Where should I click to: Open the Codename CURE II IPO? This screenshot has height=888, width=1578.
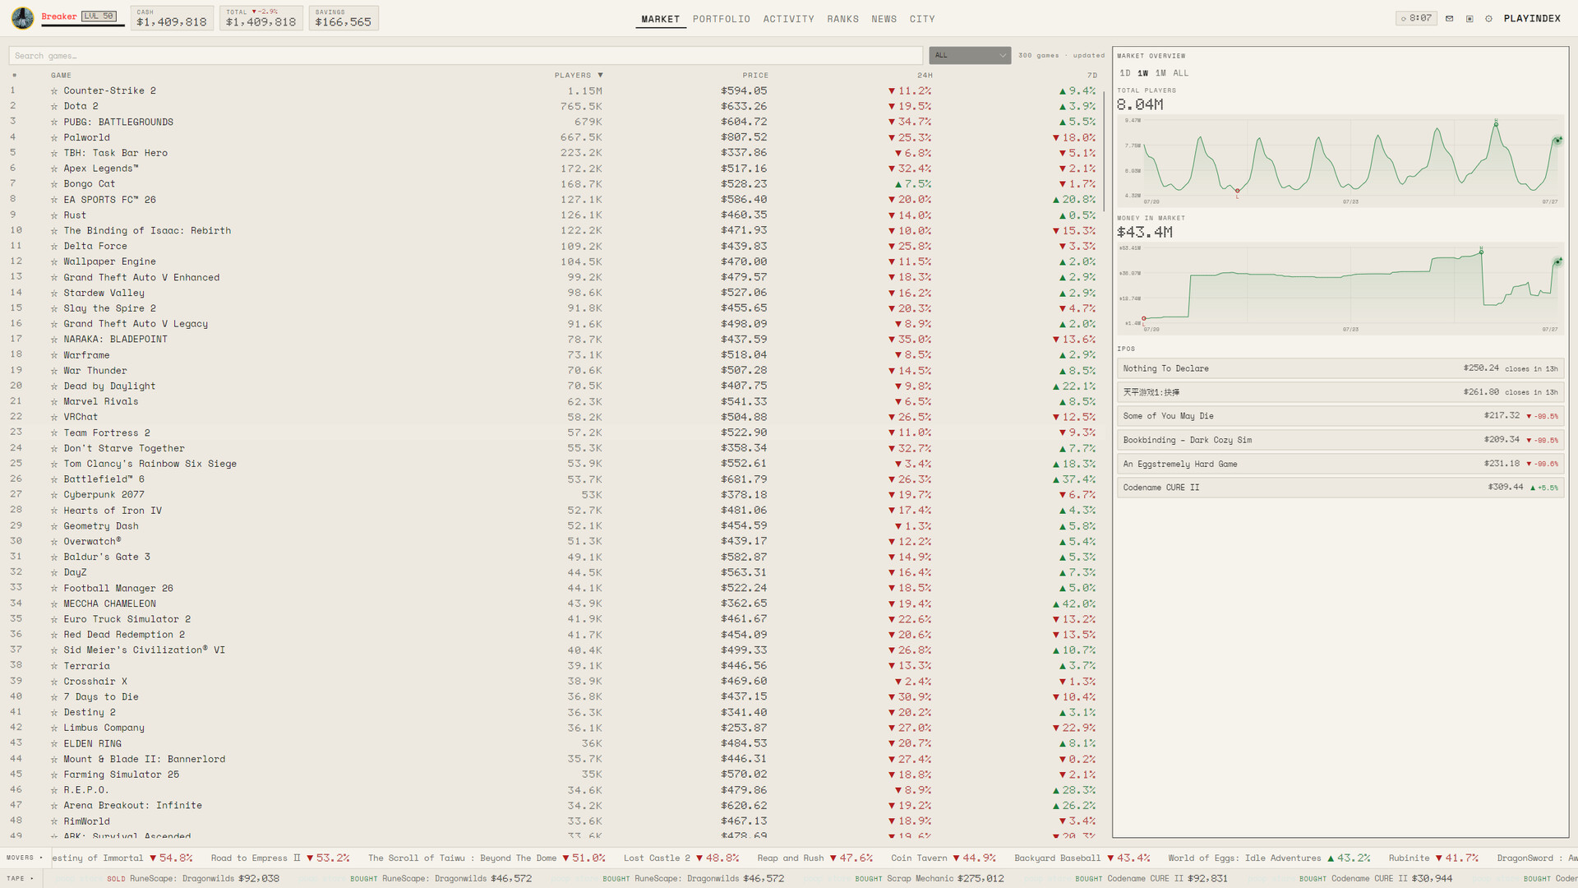coord(1340,488)
